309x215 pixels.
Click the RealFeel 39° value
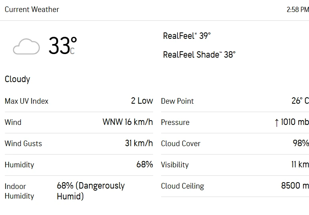(x=187, y=36)
